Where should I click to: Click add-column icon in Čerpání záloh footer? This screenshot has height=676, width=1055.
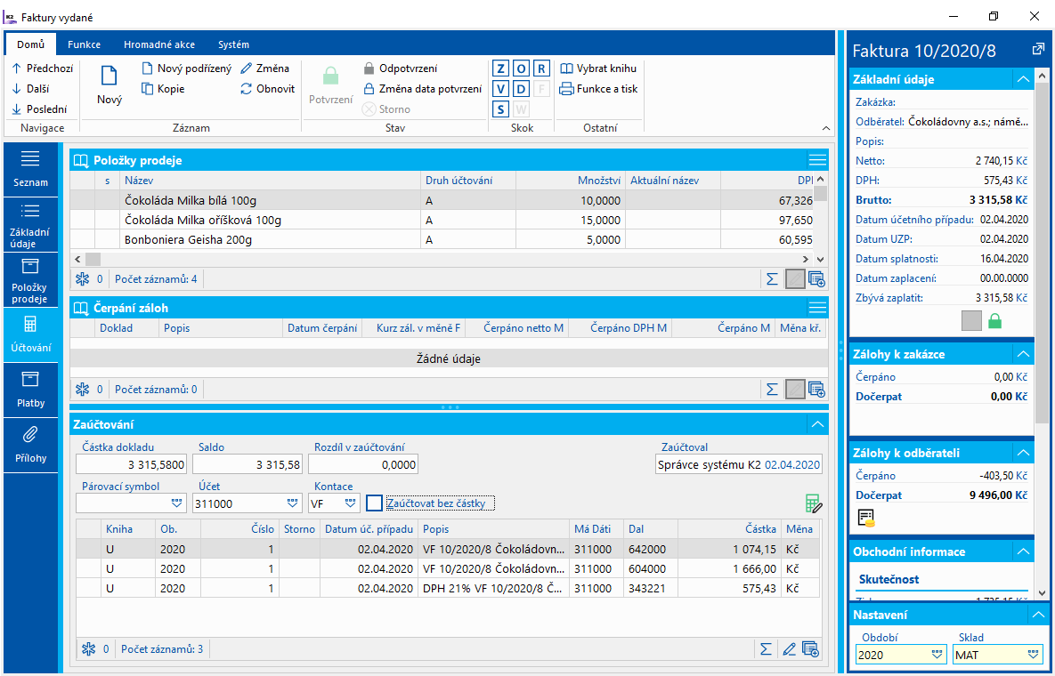(816, 389)
